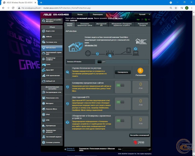Click the page vertical scrollbar
This screenshot has width=195, height=156.
tap(194, 83)
